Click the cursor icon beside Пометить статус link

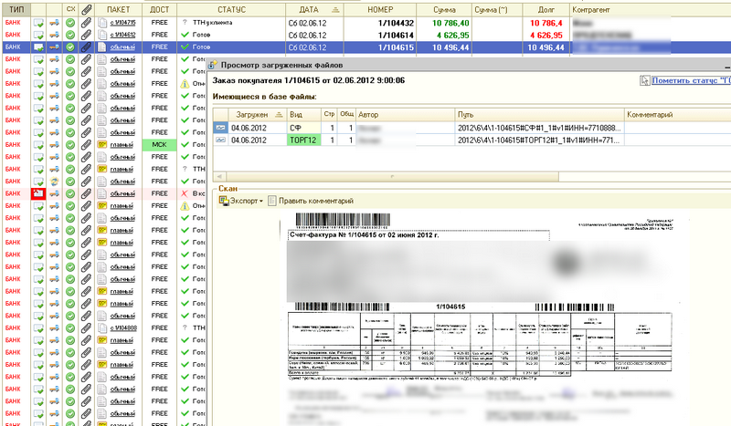coord(645,80)
